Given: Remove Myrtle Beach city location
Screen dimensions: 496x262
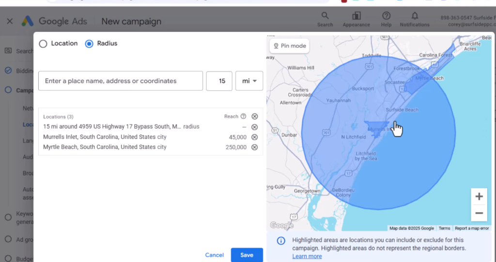Looking at the screenshot, I should [255, 147].
